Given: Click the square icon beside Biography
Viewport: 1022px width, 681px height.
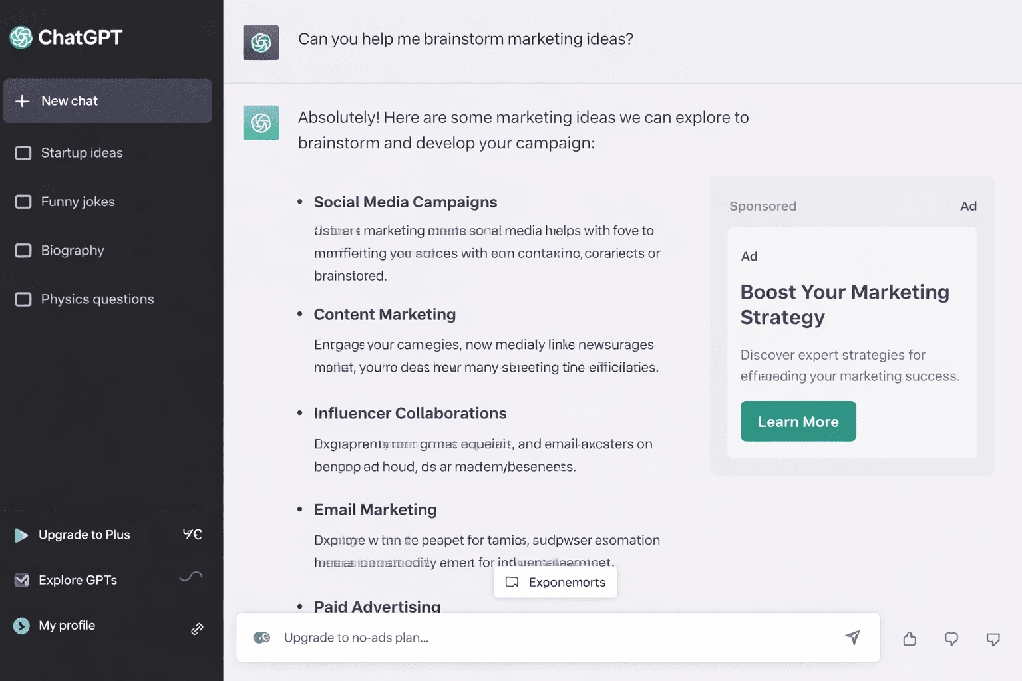Looking at the screenshot, I should click(x=23, y=251).
